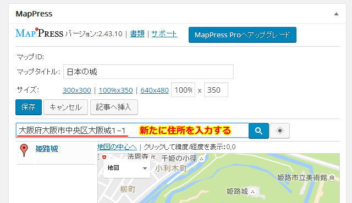This screenshot has height=203, width=352.
Task: Click the 保存 save button
Action: click(x=29, y=107)
